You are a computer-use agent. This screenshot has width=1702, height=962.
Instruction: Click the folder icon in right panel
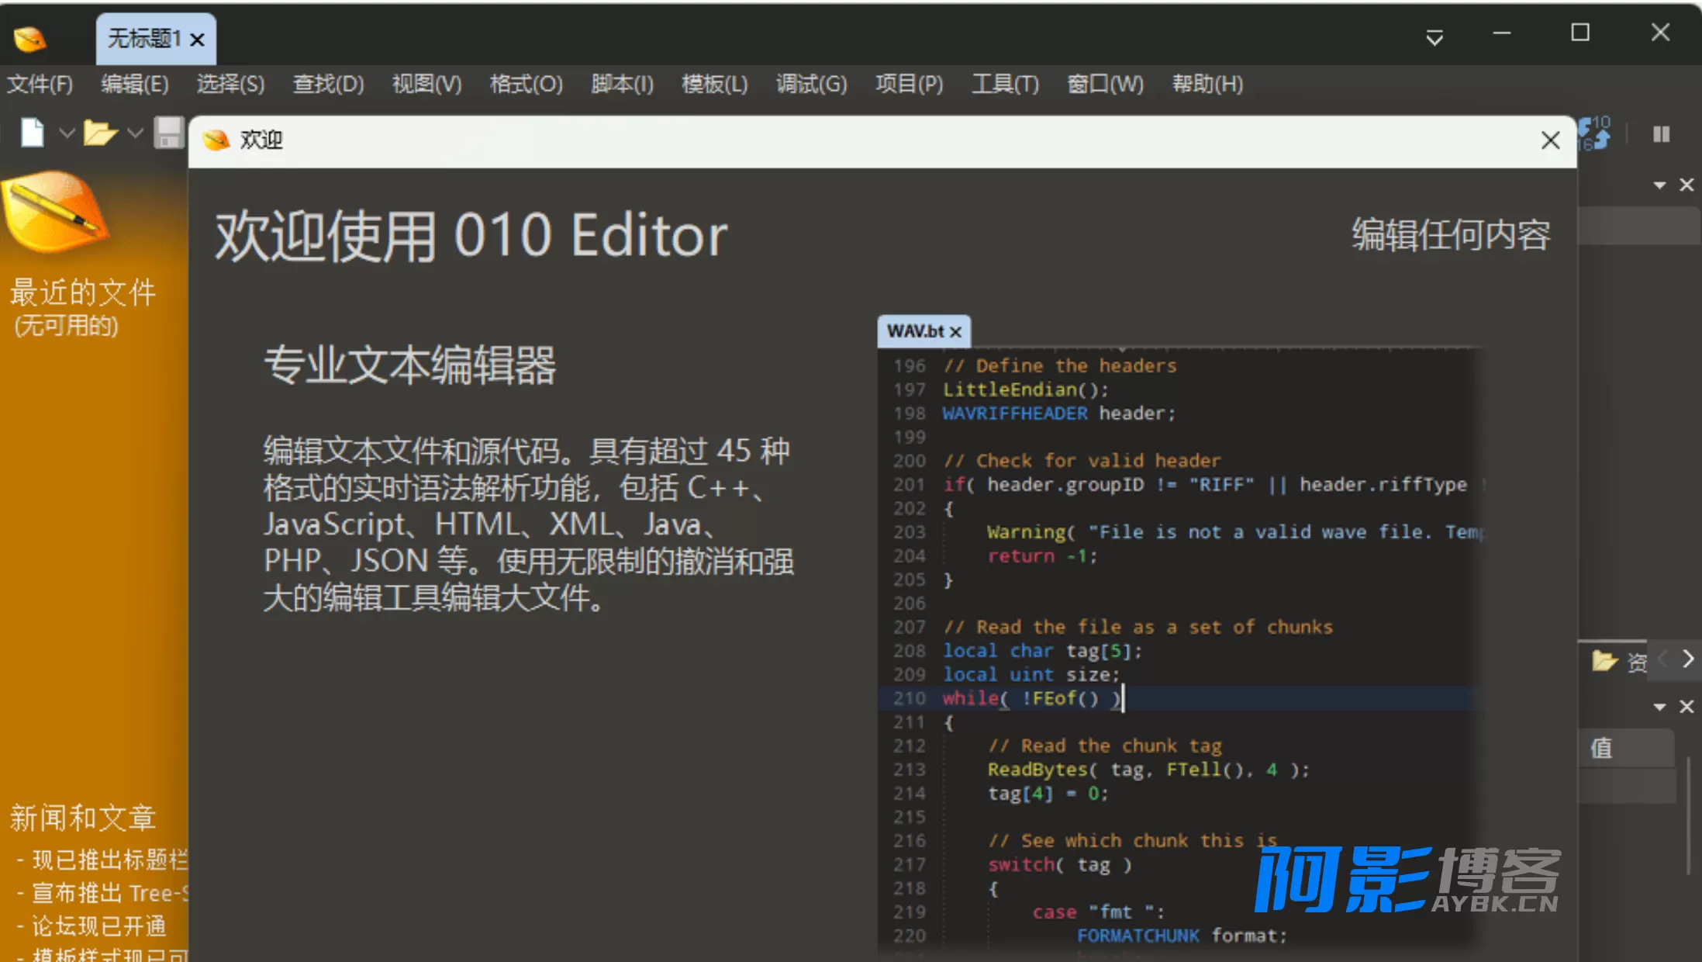(x=1604, y=661)
